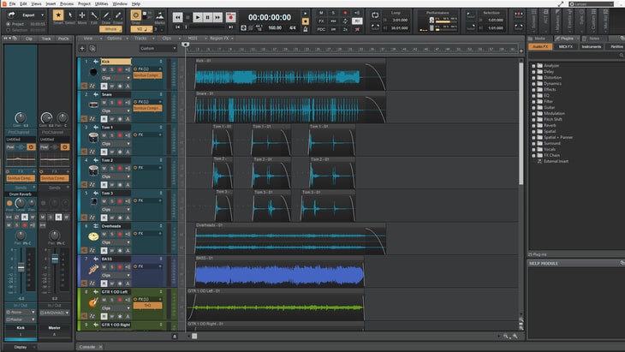Image resolution: width=625 pixels, height=352 pixels.
Task: Adjust the Master channel volume fader
Action: [x=55, y=259]
